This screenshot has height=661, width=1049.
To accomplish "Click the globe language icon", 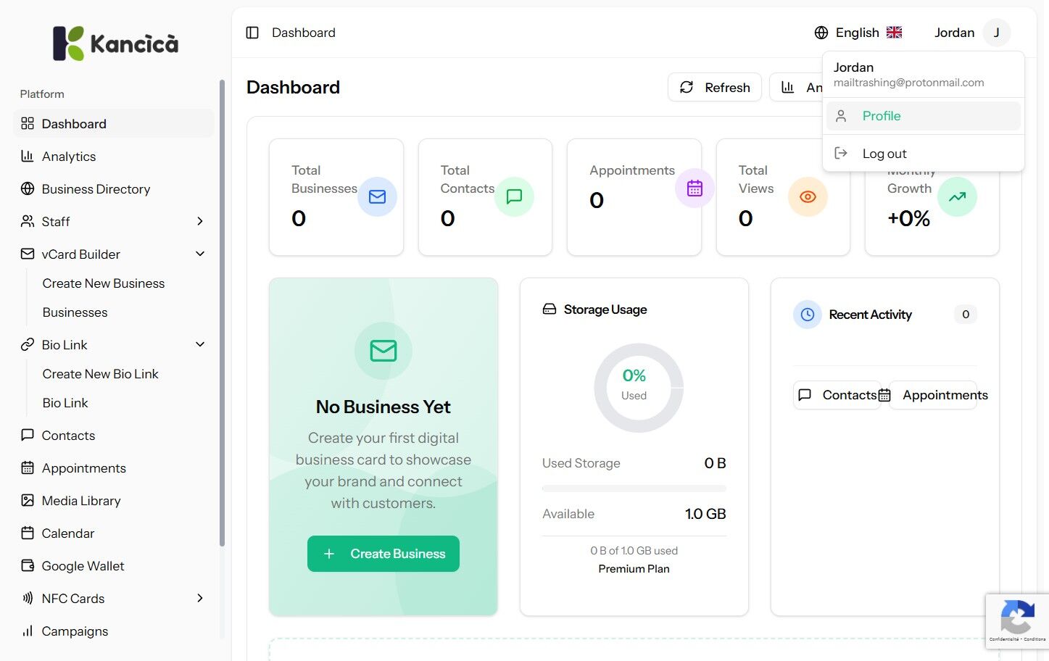I will coord(821,33).
